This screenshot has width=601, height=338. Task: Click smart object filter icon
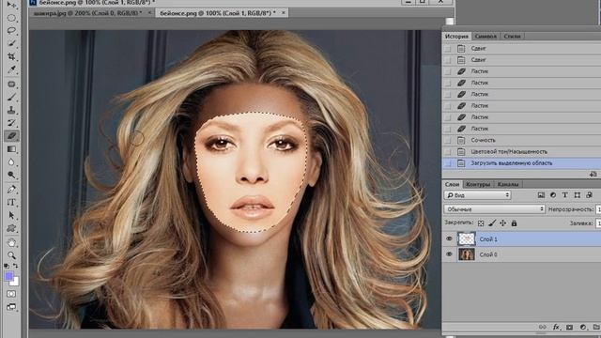[589, 195]
